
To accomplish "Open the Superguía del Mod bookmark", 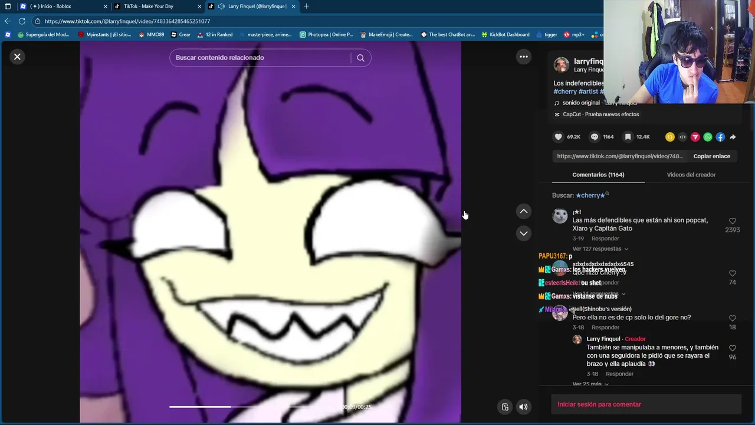I will pyautogui.click(x=44, y=35).
